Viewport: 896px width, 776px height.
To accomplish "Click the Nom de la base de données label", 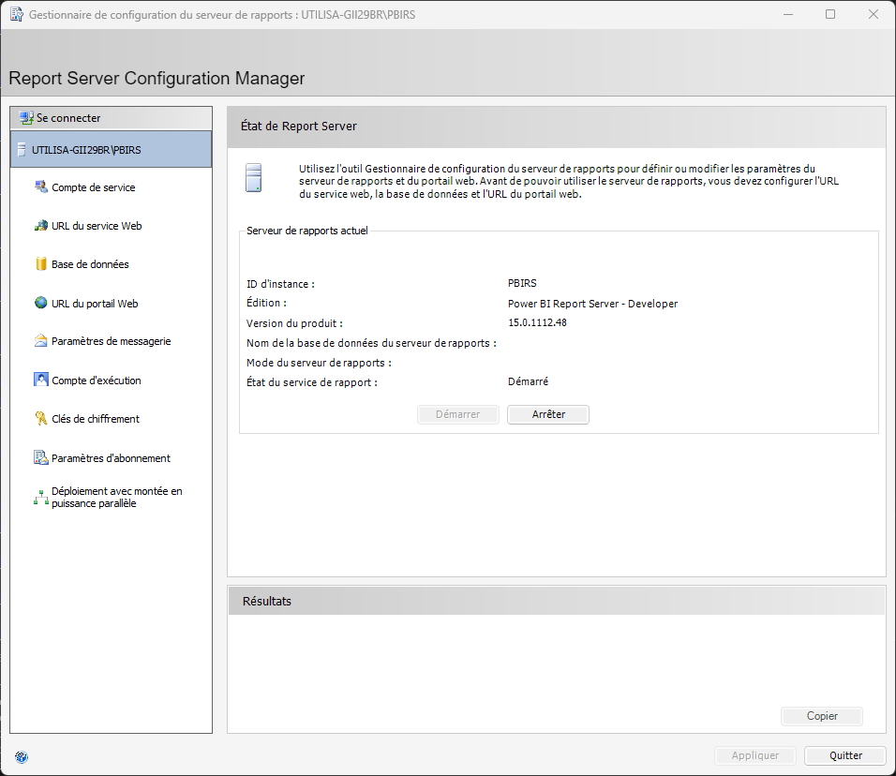I will (x=371, y=343).
